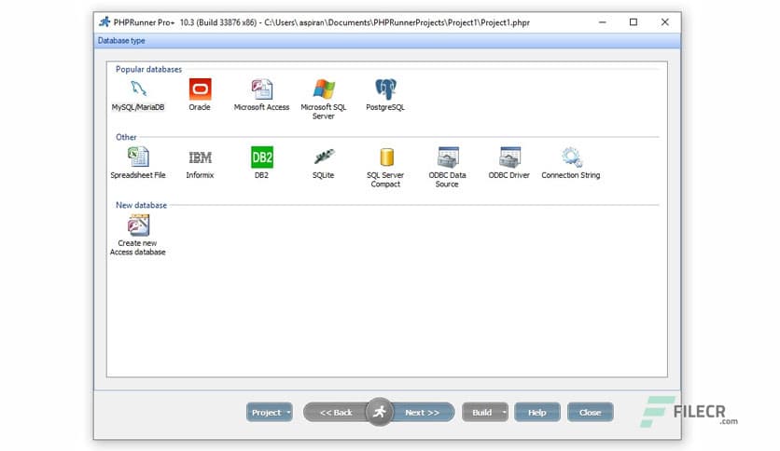Screen dimensions: 780x451
Task: Proceed with the Next >> button
Action: pyautogui.click(x=423, y=412)
